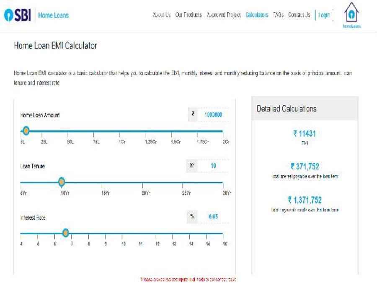This screenshot has height=283, width=377.
Task: Go to Approved Project page
Action: [224, 15]
